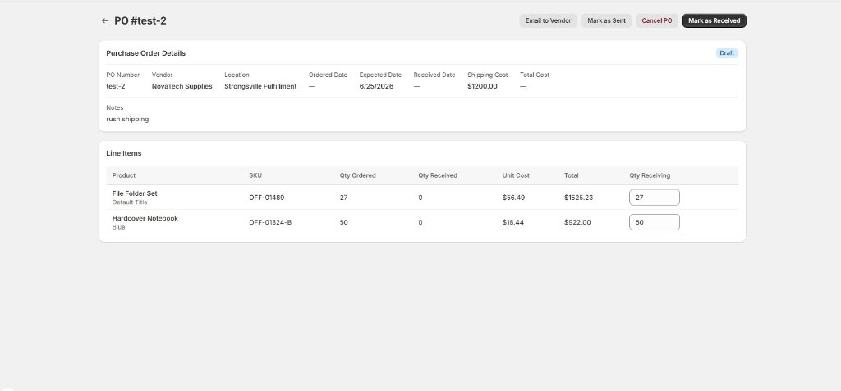
Task: Select unit cost $56.49
Action: click(514, 197)
